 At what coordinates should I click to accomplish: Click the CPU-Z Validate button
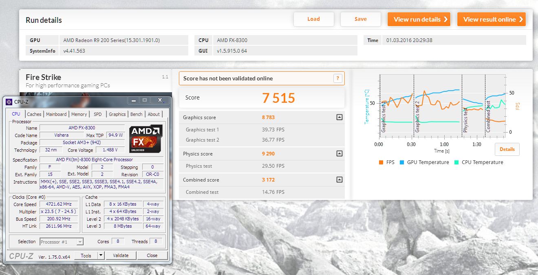click(x=121, y=255)
